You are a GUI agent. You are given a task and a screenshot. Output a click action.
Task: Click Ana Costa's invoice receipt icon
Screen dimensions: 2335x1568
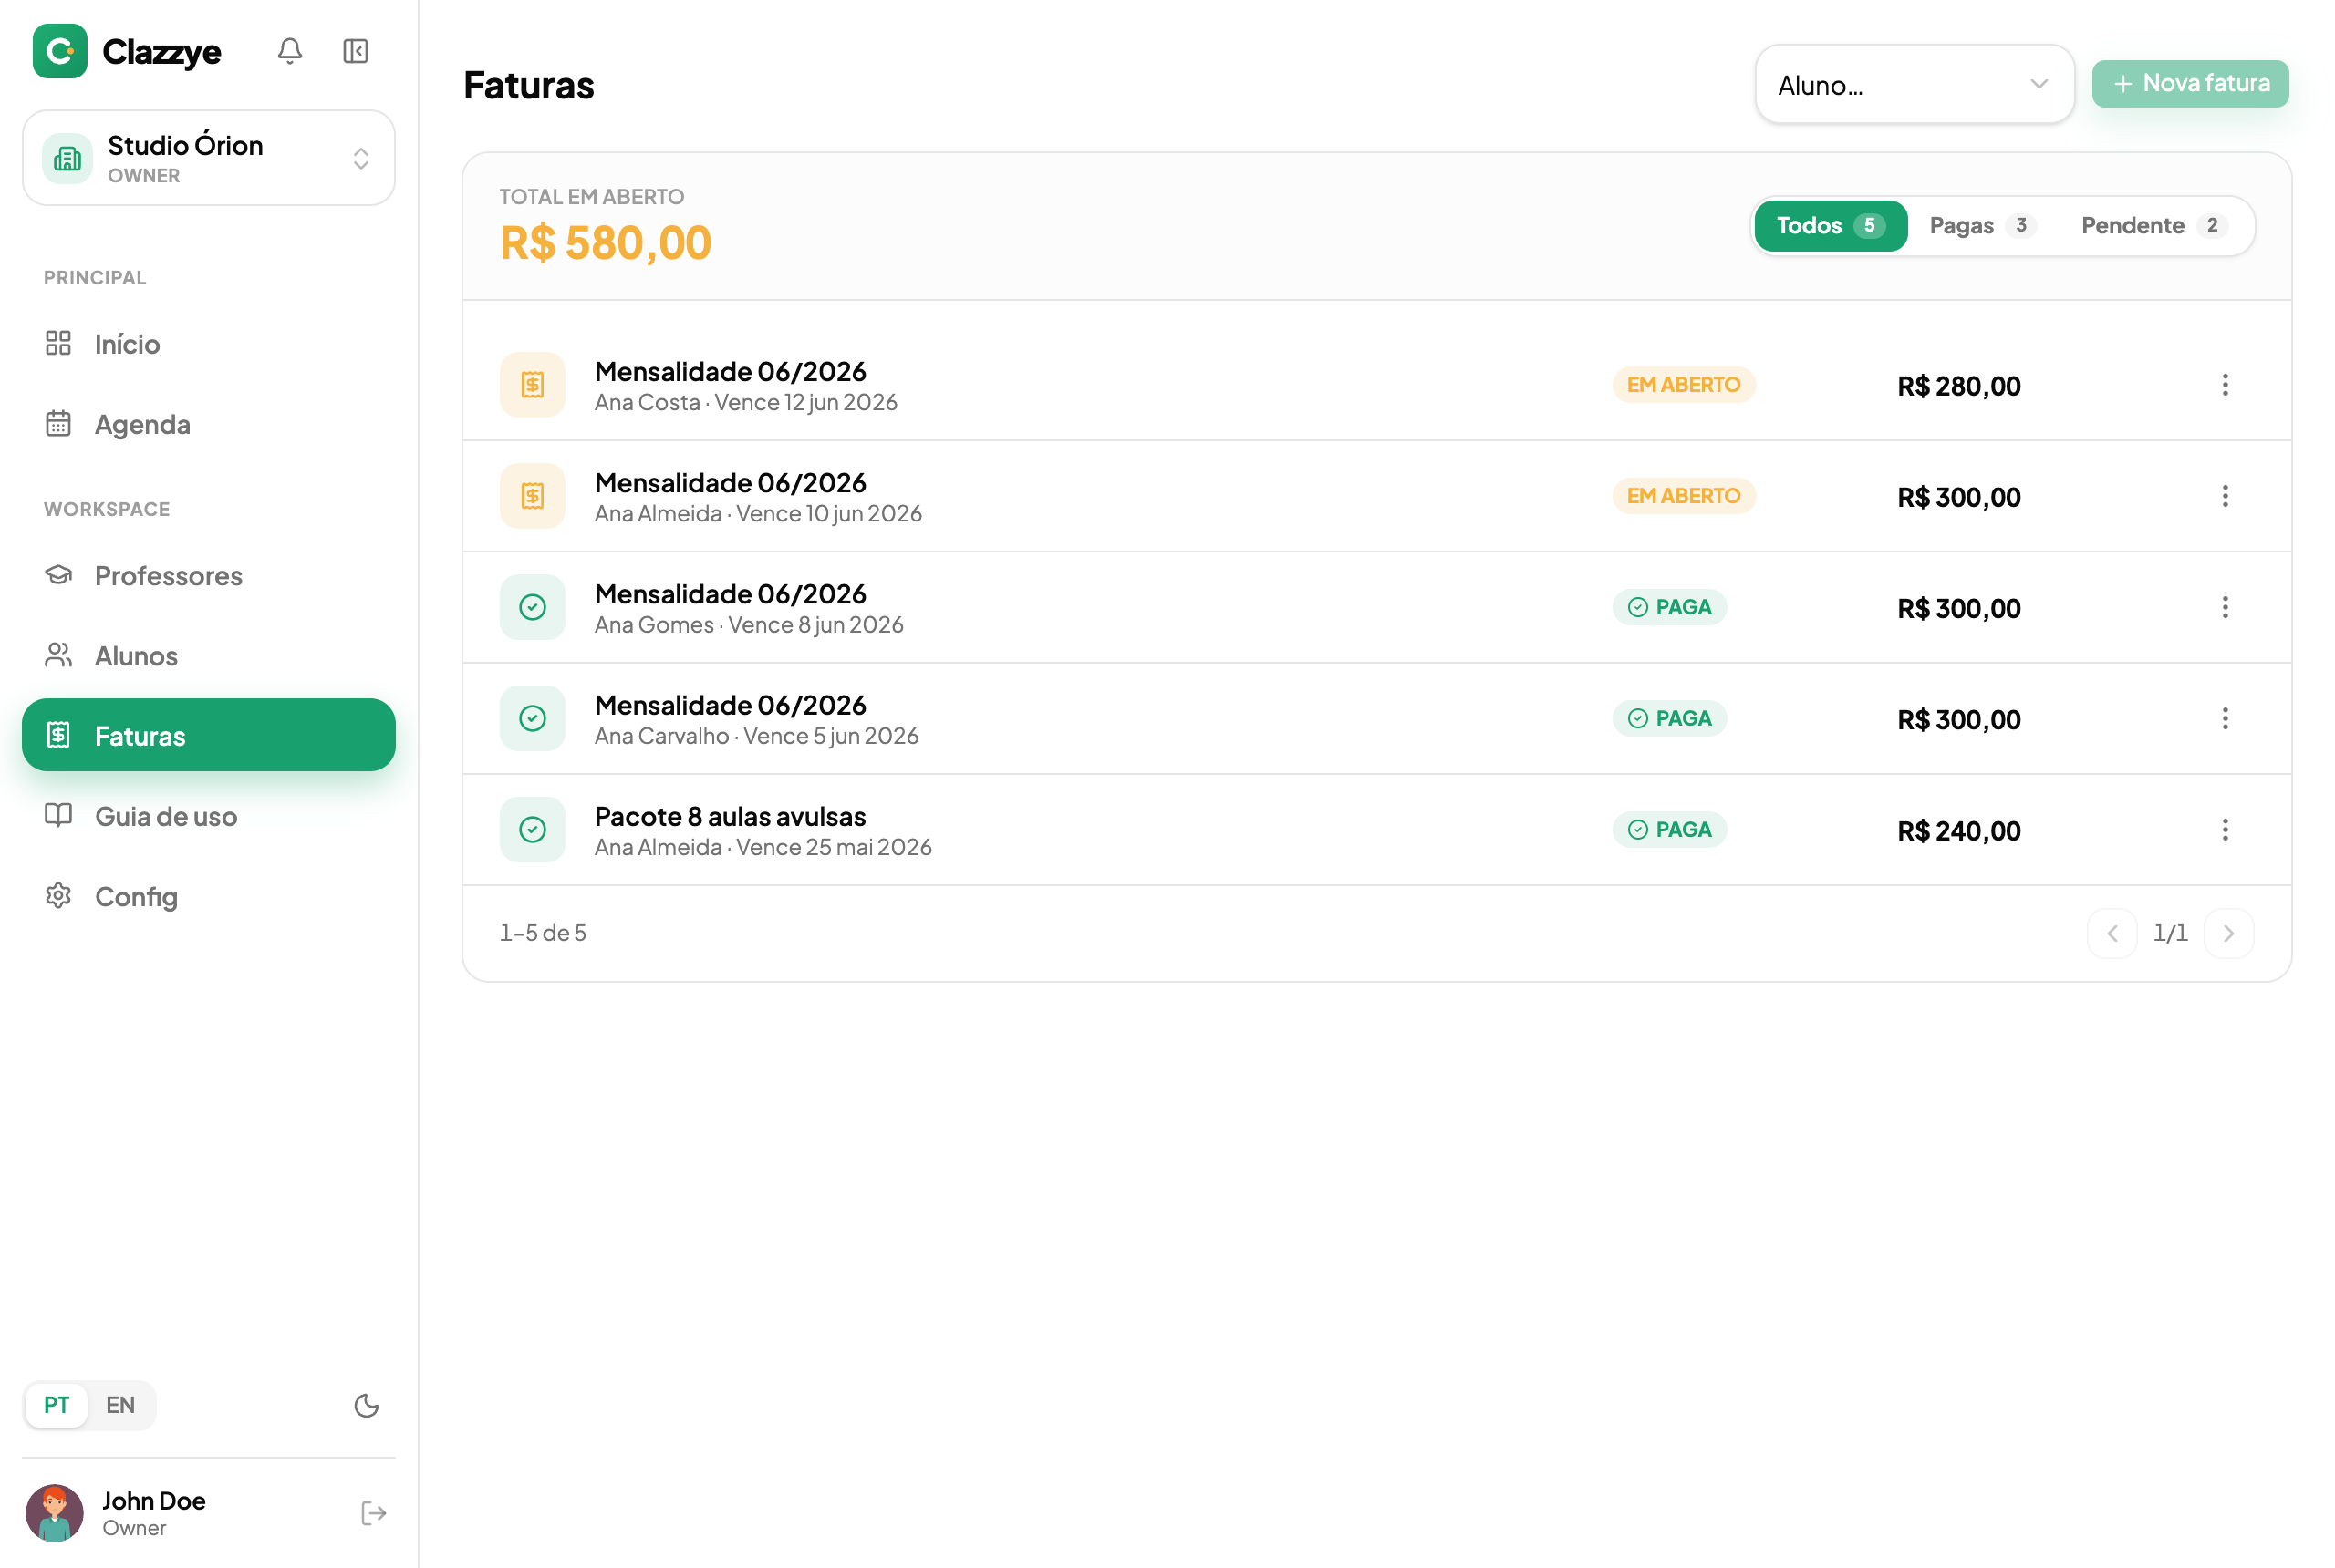click(x=533, y=385)
